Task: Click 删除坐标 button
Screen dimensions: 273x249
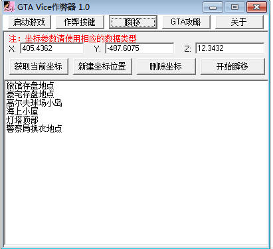Action: (x=166, y=66)
